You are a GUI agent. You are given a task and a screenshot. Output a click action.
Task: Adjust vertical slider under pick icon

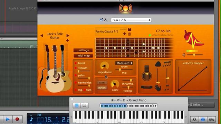coord(157,76)
